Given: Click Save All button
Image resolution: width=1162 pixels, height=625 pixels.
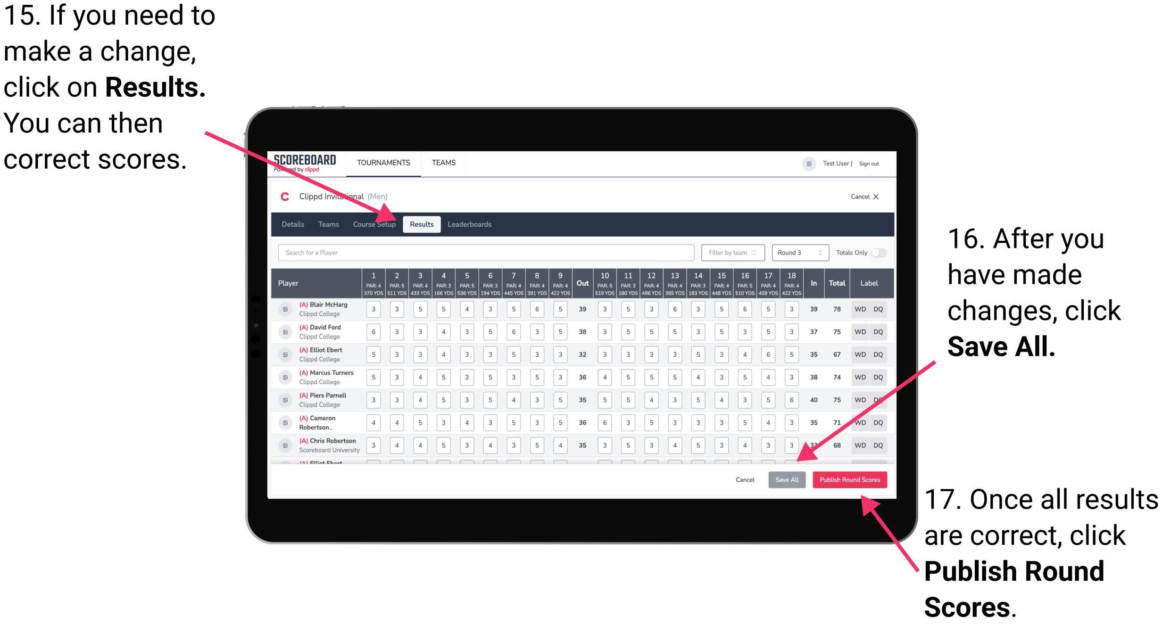Looking at the screenshot, I should [x=787, y=480].
